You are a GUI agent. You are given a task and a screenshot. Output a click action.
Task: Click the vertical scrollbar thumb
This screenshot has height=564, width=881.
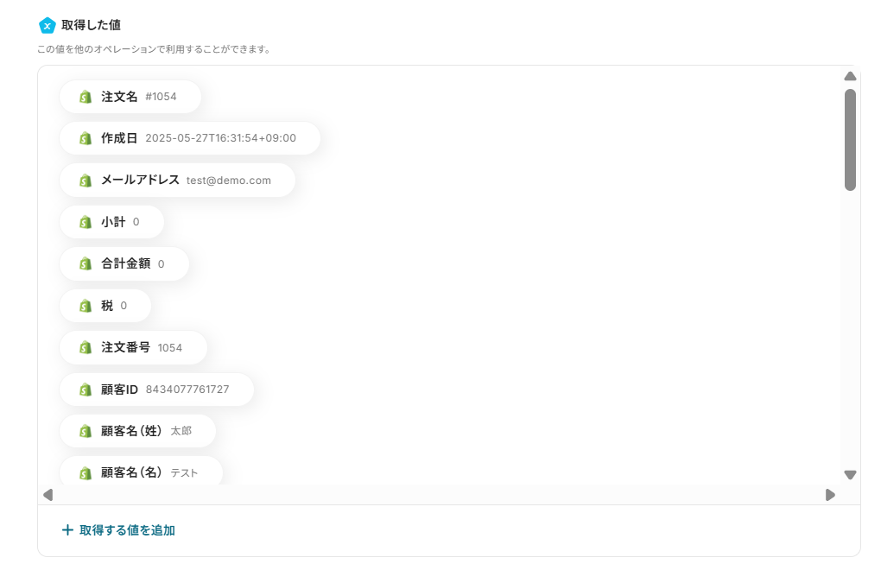point(850,140)
